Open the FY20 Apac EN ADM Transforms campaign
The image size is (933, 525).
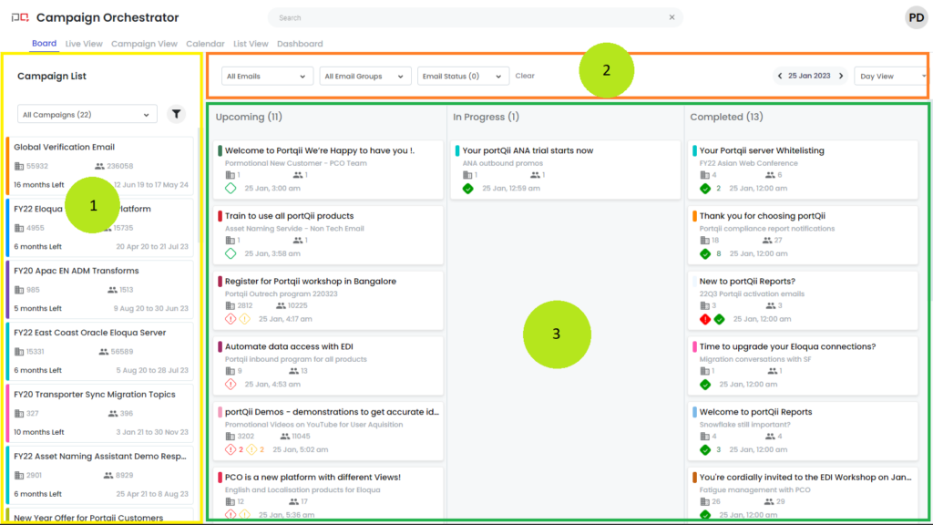point(77,271)
